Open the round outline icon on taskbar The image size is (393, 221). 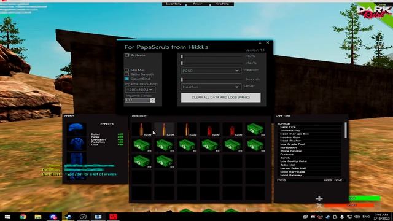pos(83,217)
